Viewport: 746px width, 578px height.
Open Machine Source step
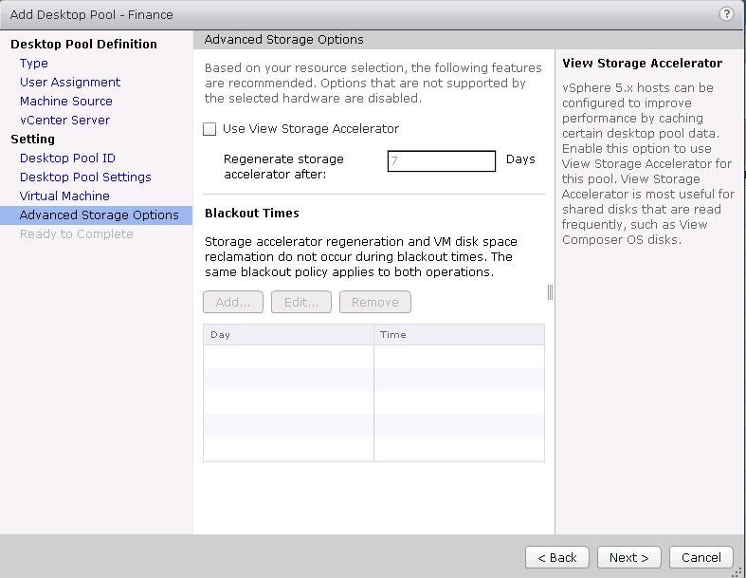coord(66,102)
